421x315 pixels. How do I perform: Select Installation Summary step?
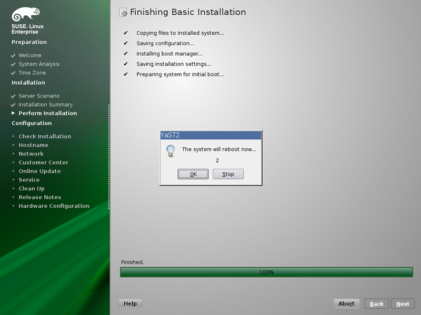tap(45, 105)
